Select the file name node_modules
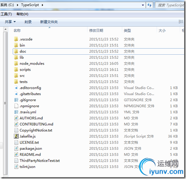Image resolution: width=186 pixels, height=179 pixels. coord(32,63)
